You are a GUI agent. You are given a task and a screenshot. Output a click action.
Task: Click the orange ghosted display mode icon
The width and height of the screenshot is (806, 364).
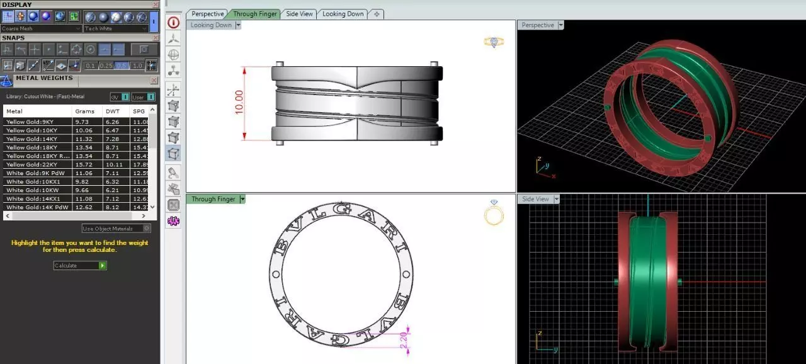click(x=20, y=16)
